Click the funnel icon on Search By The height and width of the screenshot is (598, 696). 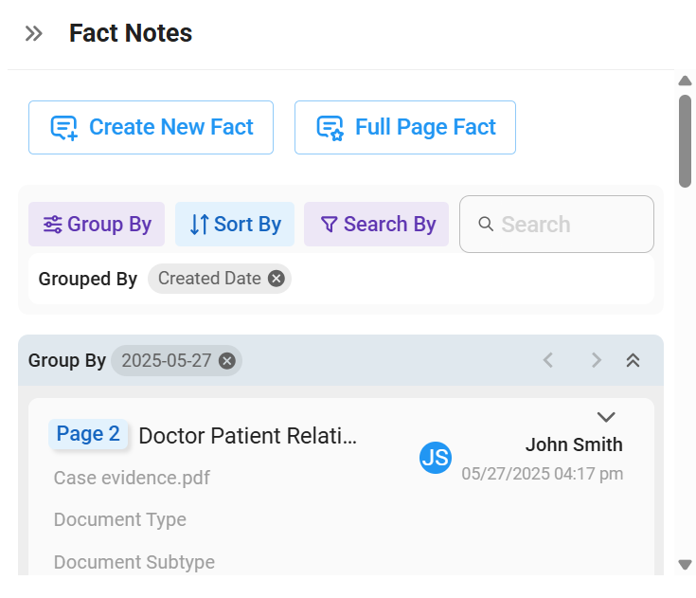[329, 225]
